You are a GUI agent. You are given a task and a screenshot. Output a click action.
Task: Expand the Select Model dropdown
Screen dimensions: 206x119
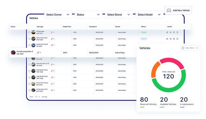[x=149, y=15]
